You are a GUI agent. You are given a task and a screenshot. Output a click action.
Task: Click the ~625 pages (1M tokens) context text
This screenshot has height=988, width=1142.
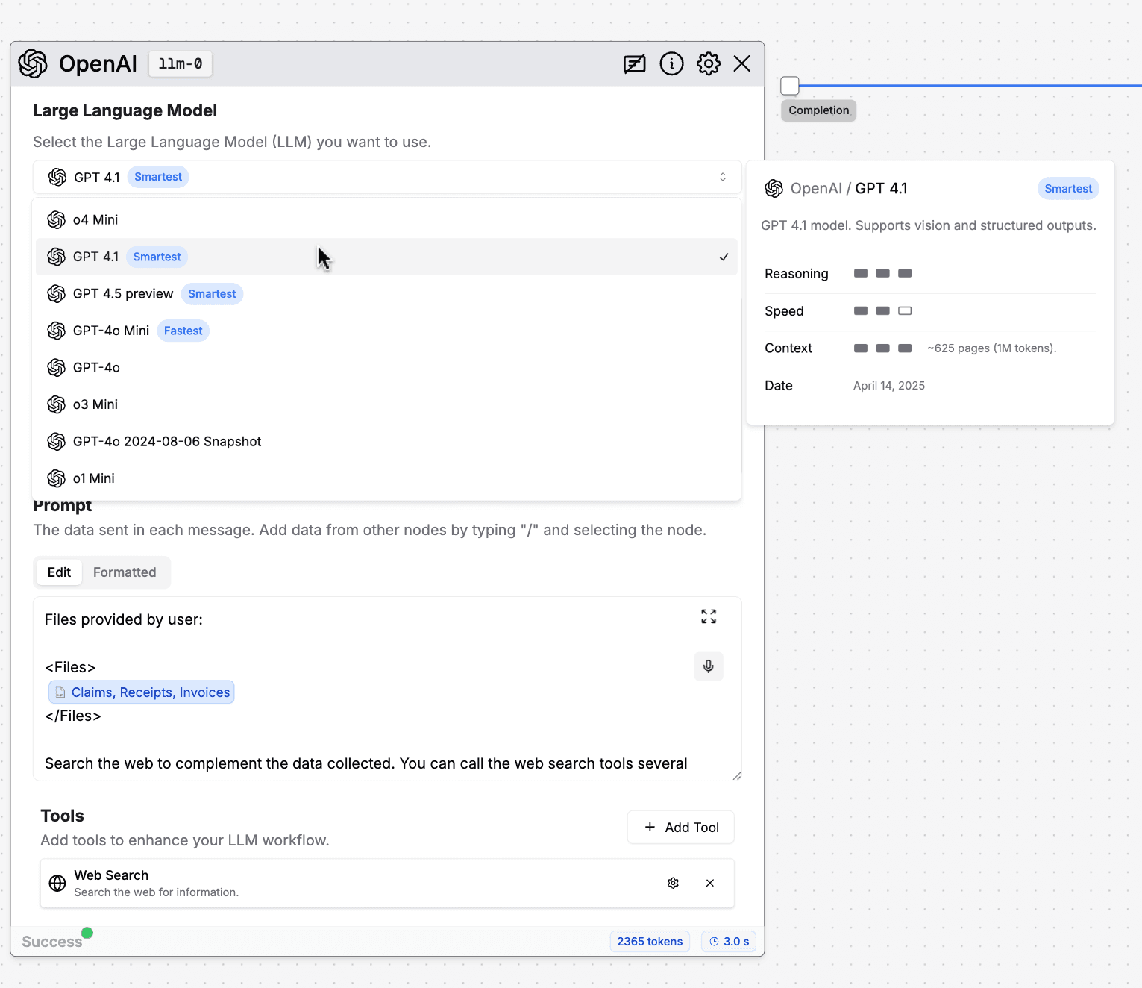pos(992,348)
